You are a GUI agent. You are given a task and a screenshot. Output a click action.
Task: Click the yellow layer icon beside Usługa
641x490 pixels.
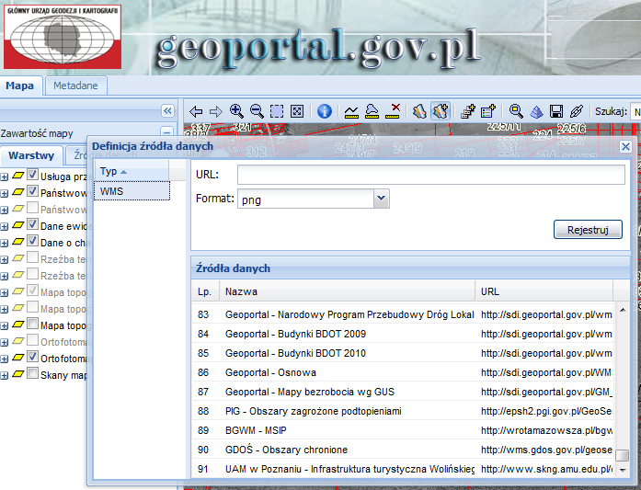18,176
